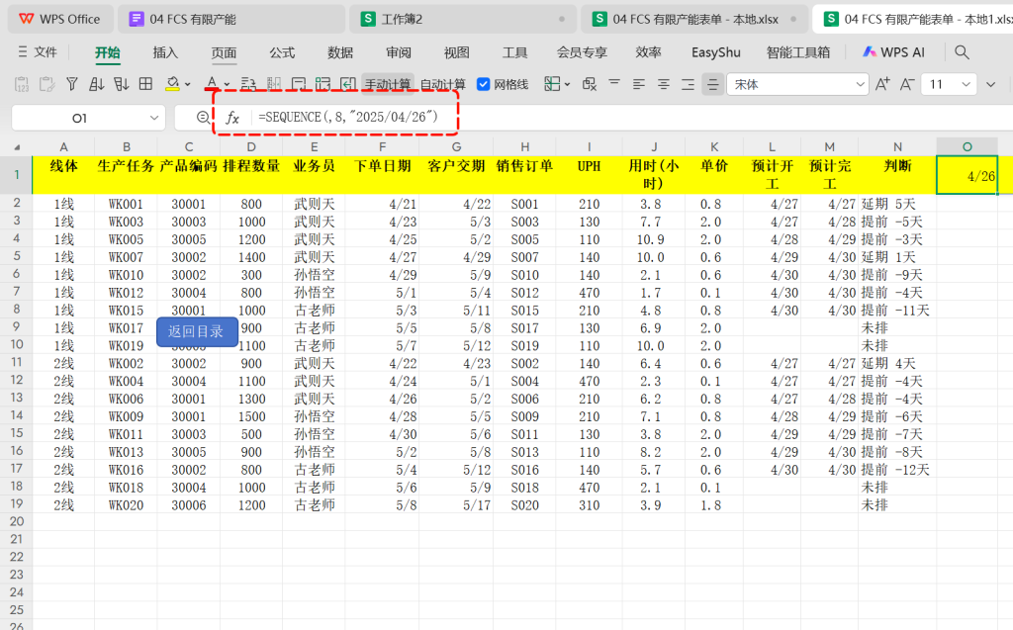Click cell O1 showing 4/26
Viewport: 1013px width, 630px height.
[967, 175]
